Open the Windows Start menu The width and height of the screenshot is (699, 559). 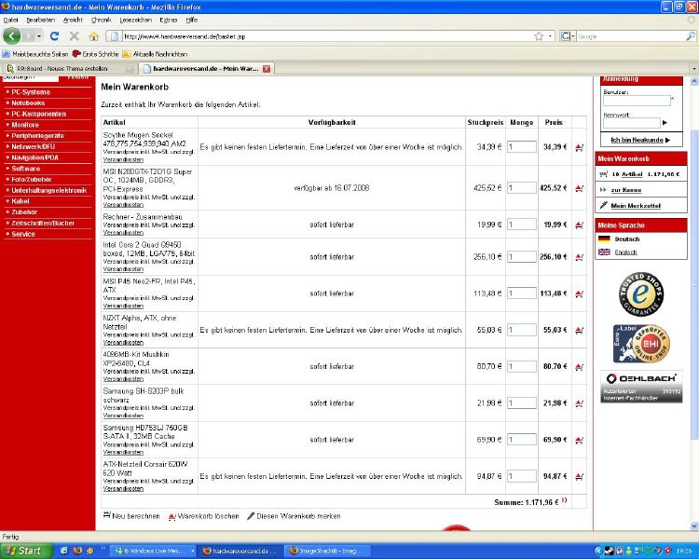24,551
